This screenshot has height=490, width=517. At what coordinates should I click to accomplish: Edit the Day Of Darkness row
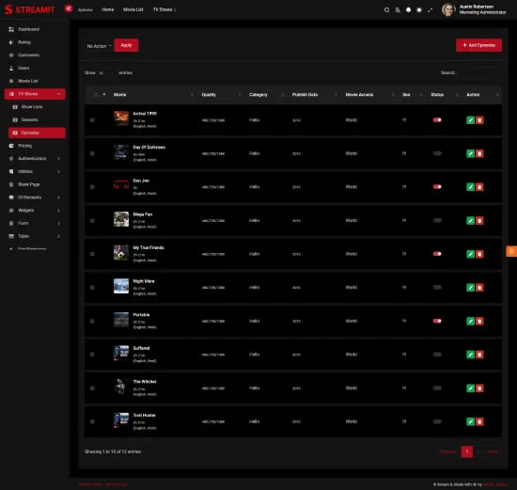[x=471, y=153]
